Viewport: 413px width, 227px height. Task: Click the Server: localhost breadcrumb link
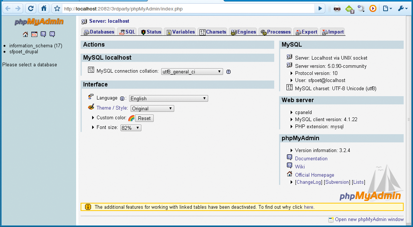tap(109, 21)
